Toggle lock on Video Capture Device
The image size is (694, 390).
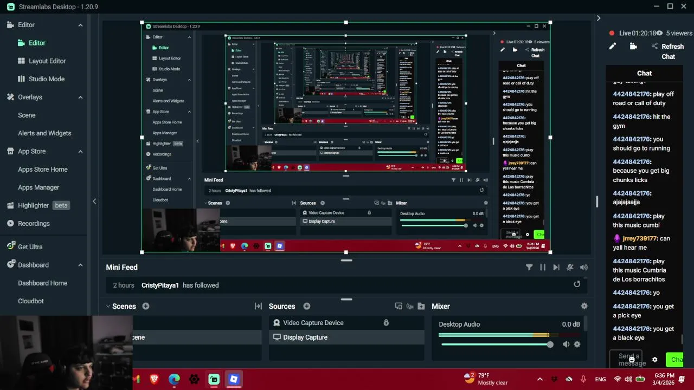click(386, 322)
